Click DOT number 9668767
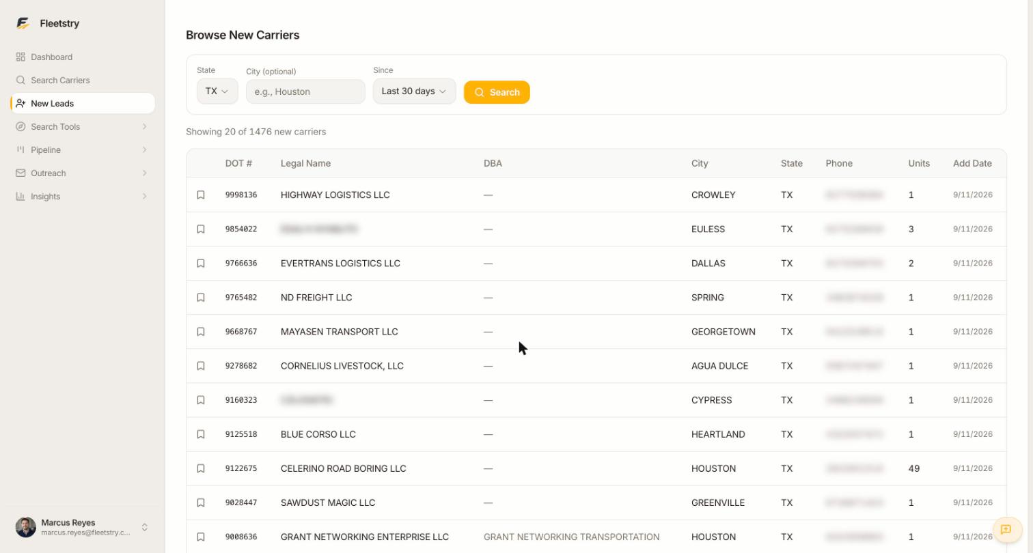This screenshot has height=553, width=1033. tap(241, 332)
